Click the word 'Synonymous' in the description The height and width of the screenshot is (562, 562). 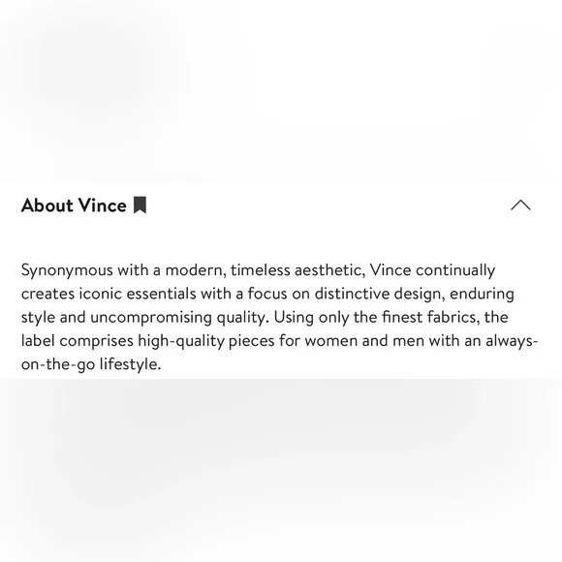pos(67,270)
